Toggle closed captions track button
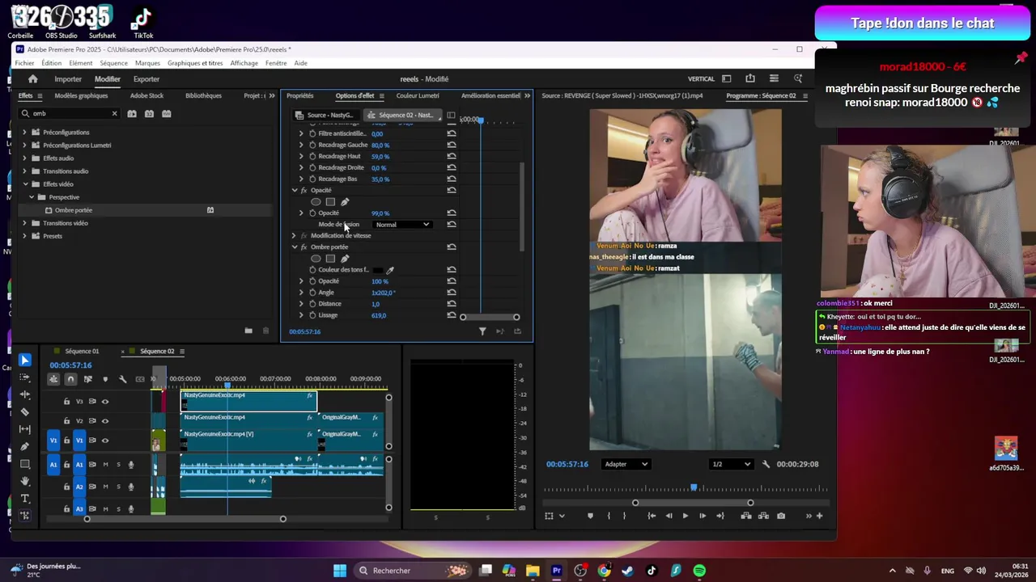The height and width of the screenshot is (582, 1036). [x=140, y=379]
